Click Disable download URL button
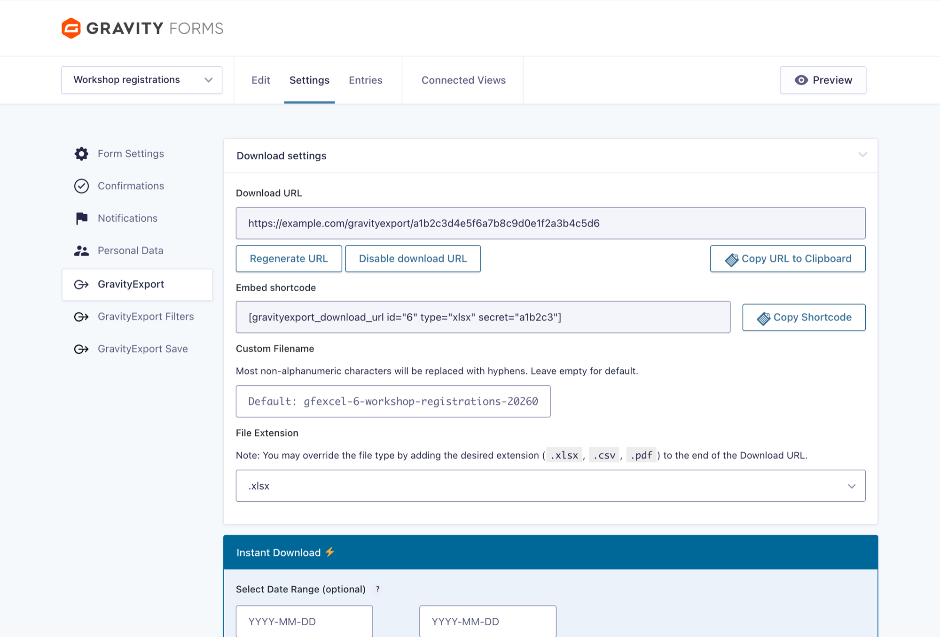This screenshot has width=940, height=637. click(x=413, y=259)
